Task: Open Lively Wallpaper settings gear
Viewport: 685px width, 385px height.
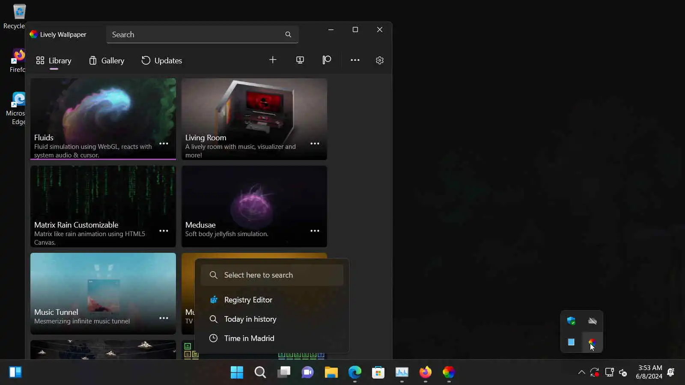Action: click(380, 60)
